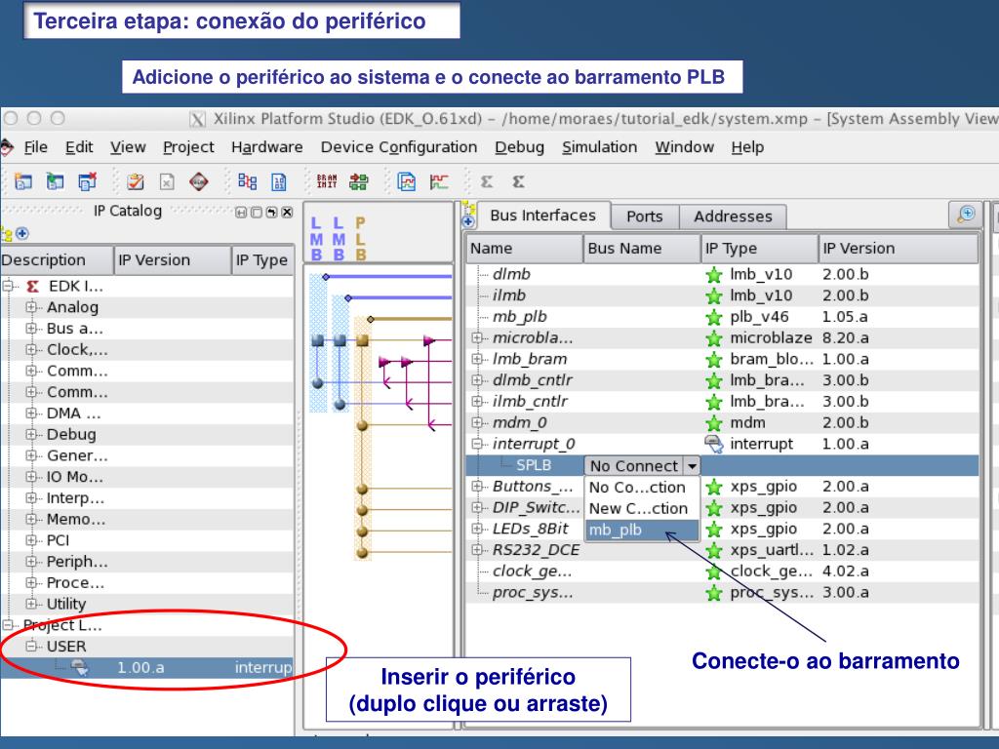Open the Hardware menu
Screen dimensions: 999x749
(x=267, y=147)
